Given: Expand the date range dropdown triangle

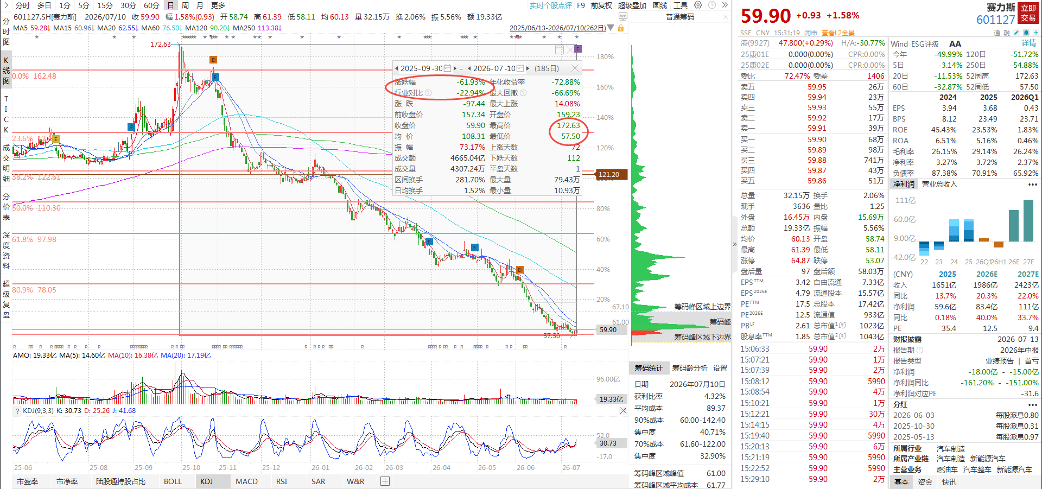Looking at the screenshot, I should coord(611,28).
